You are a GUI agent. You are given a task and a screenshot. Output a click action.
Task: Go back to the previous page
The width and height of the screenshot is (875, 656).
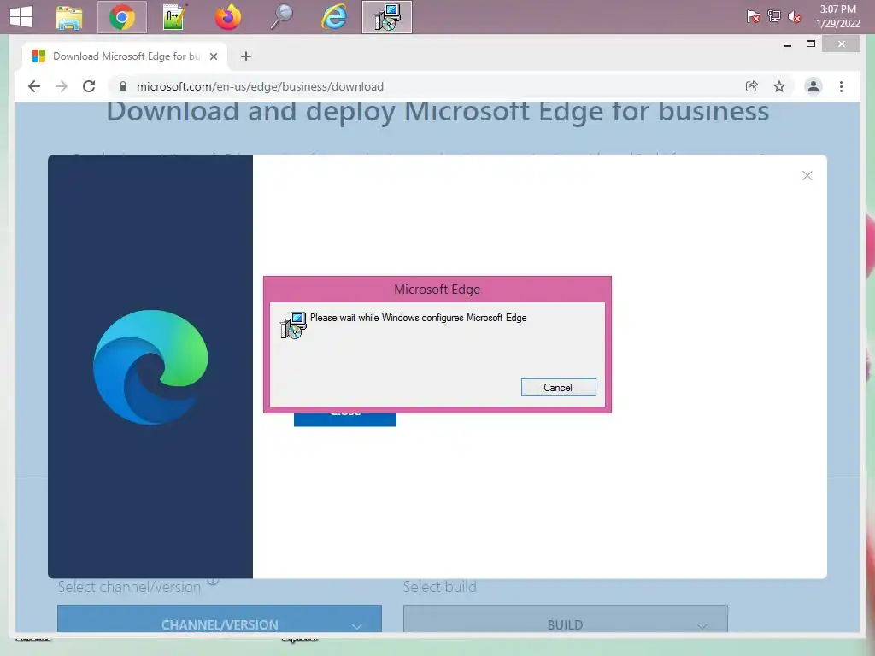tap(34, 86)
